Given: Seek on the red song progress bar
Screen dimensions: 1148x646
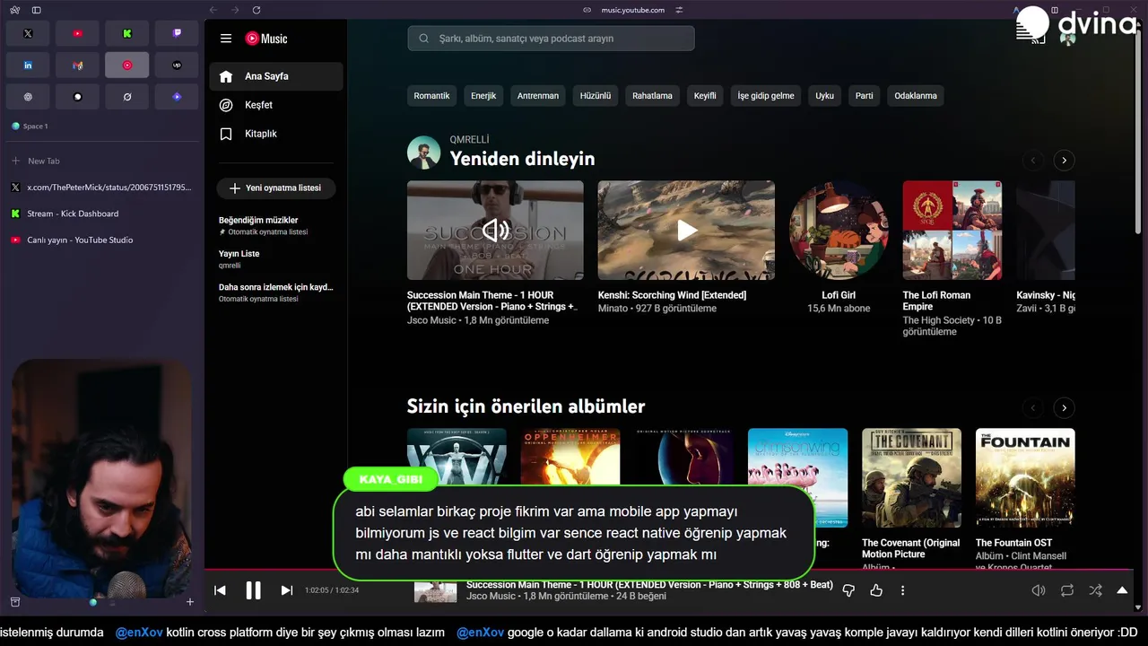Looking at the screenshot, I should [x=667, y=571].
